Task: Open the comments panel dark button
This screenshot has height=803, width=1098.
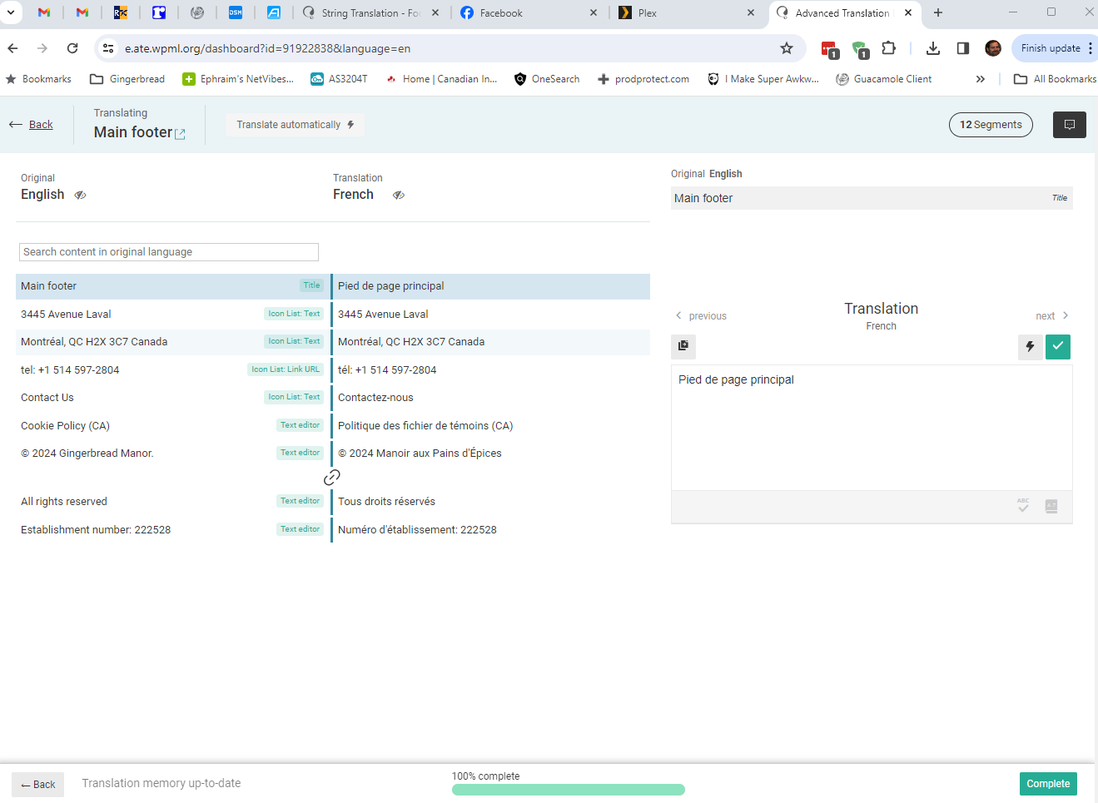Action: (1069, 125)
